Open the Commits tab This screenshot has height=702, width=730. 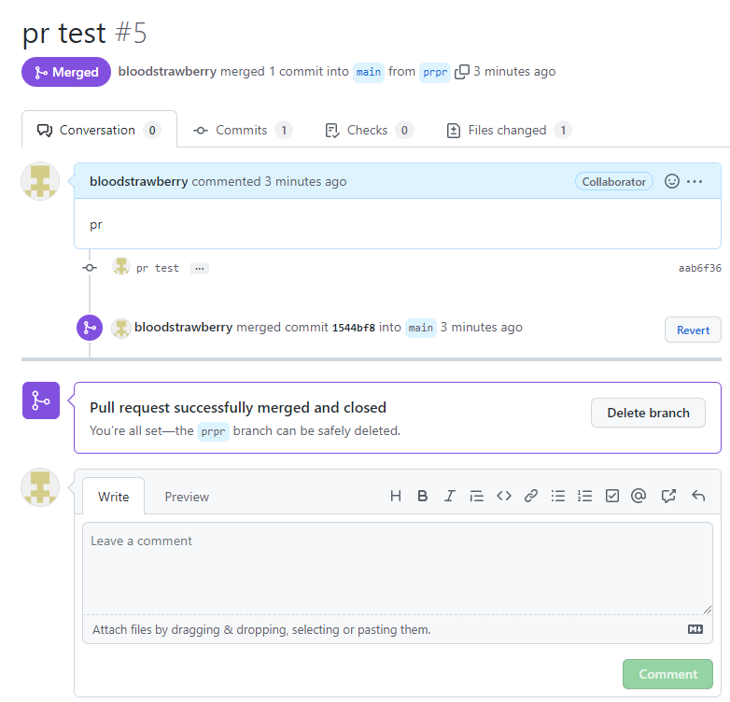(x=243, y=130)
